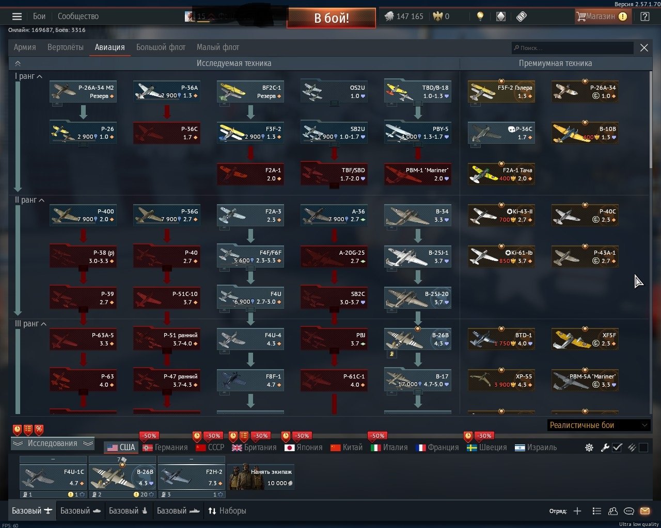This screenshot has width=661, height=528.
Task: Select the Швеция nation
Action: (x=487, y=448)
